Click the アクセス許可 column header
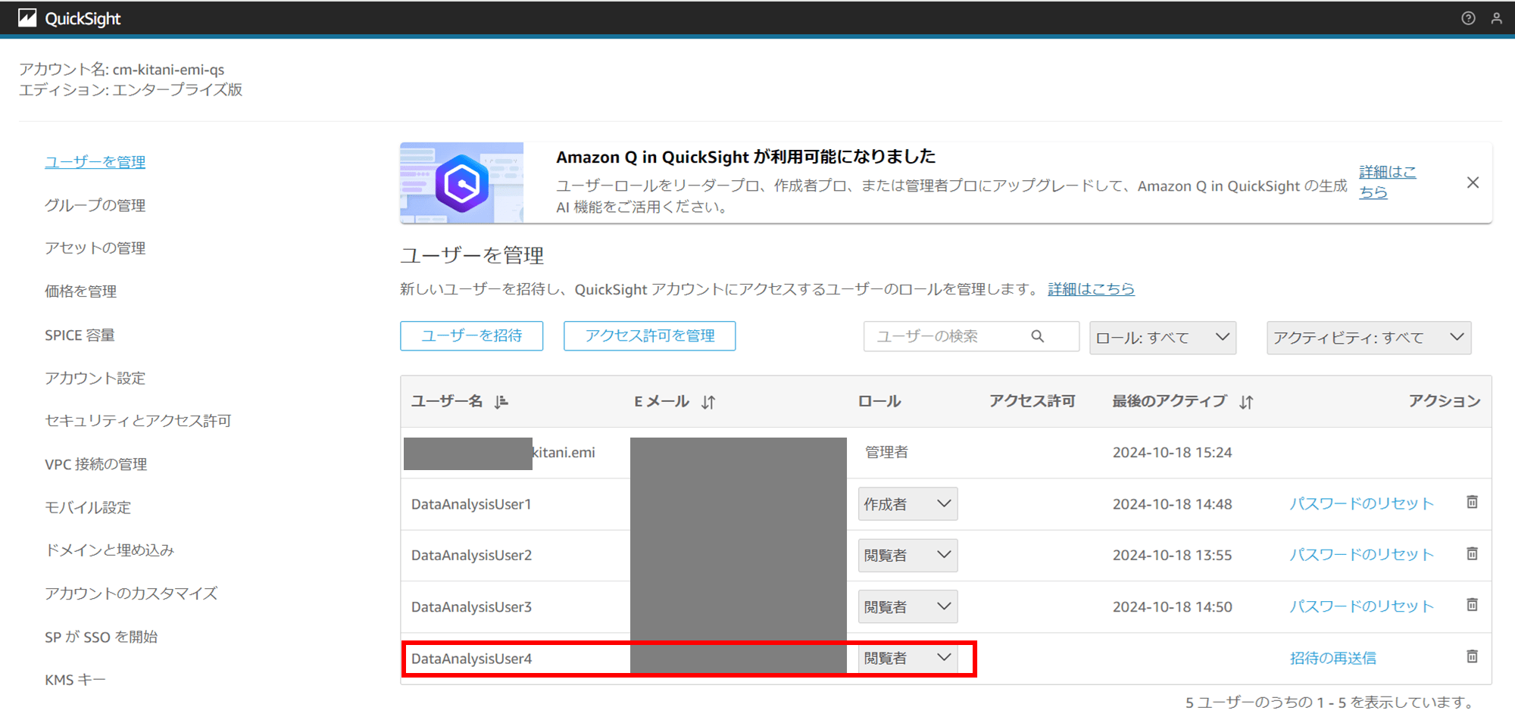This screenshot has width=1515, height=726. 1032,401
